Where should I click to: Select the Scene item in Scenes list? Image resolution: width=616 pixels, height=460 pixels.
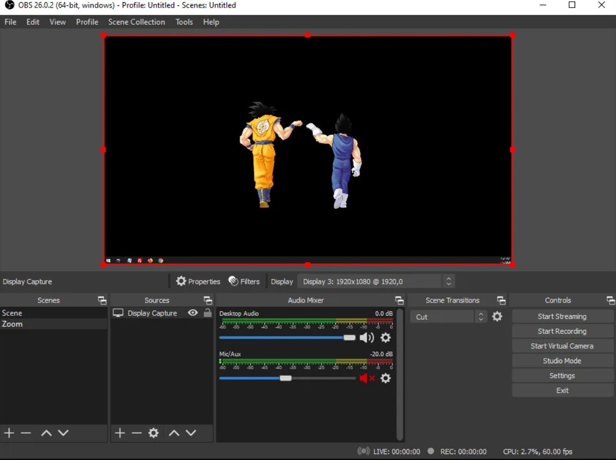point(53,313)
